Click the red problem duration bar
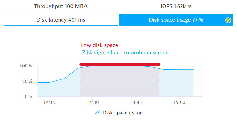This screenshot has height=122, width=237. coord(120,65)
